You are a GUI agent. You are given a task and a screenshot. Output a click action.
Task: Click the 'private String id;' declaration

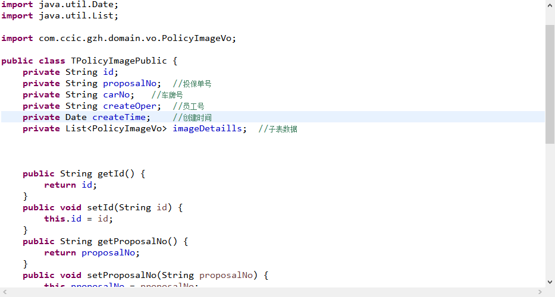(x=70, y=72)
